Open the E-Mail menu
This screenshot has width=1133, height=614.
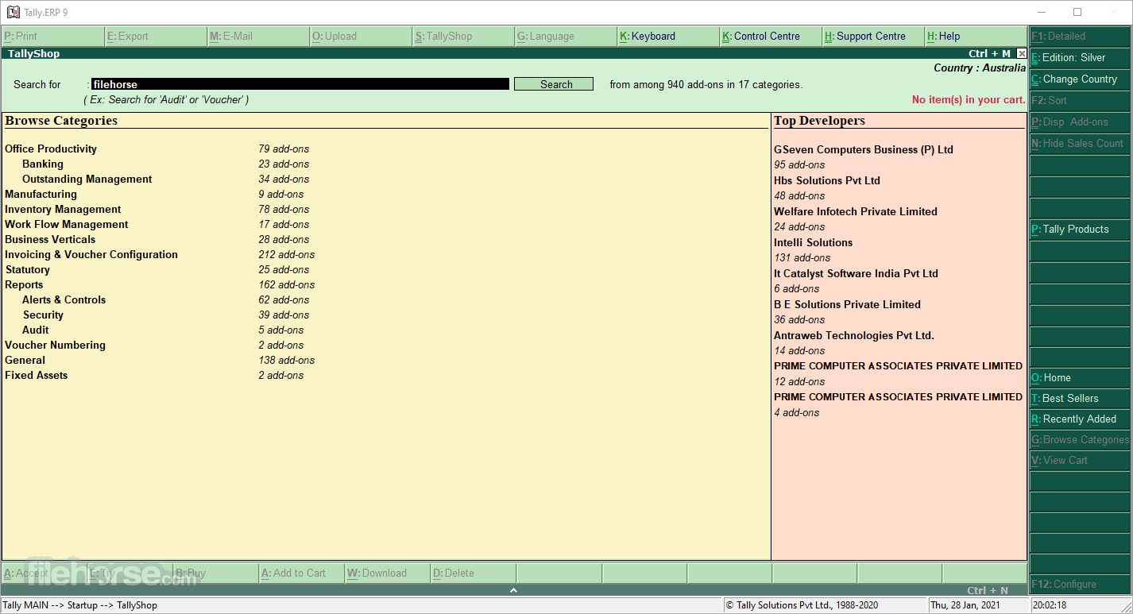[x=257, y=37]
